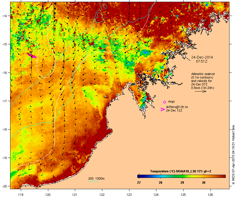Click the '(0.1m contours)' legend line
The image size is (237, 197).
[202, 77]
